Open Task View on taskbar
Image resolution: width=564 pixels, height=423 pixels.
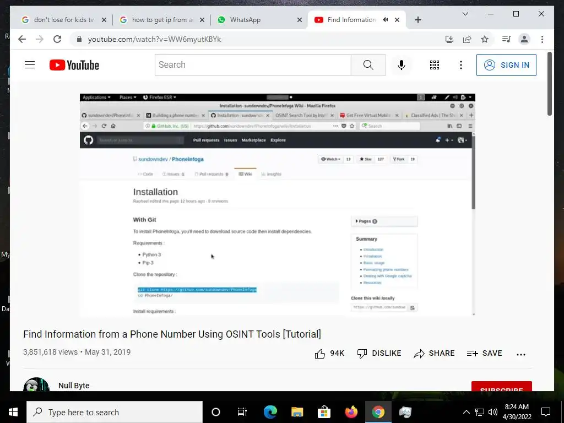[242, 412]
